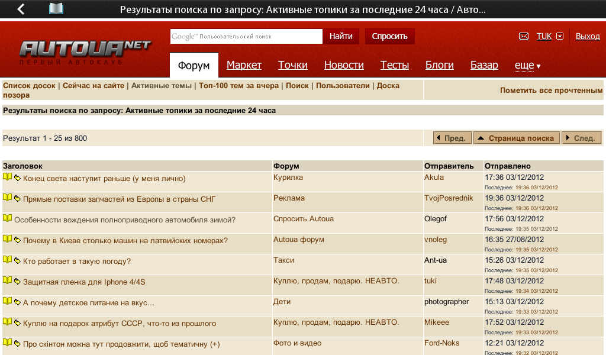Expand the 'Страница поиска' button
This screenshot has width=606, height=355.
point(516,138)
